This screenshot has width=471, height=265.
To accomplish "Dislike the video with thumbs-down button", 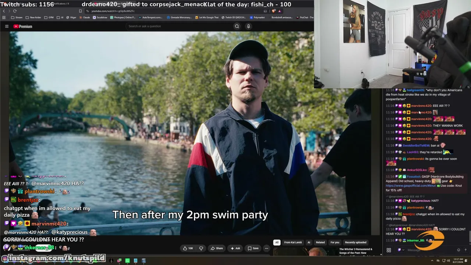I will click(201, 248).
